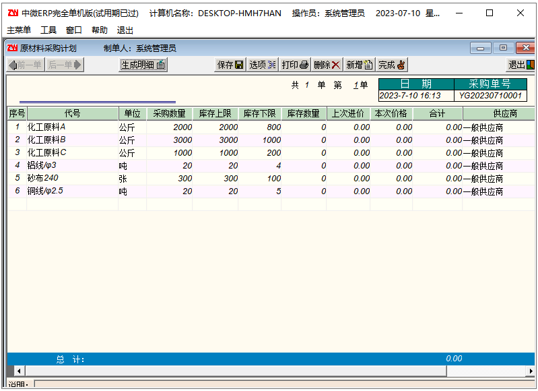
Task: Open the 窗口 menu
Action: click(x=74, y=30)
